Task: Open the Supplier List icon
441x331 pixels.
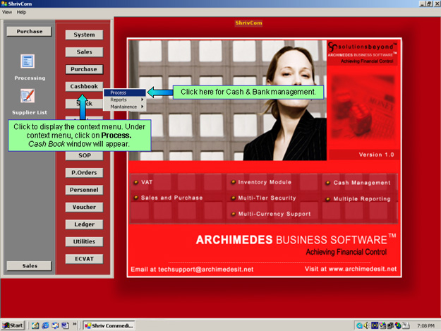Action: coord(28,96)
